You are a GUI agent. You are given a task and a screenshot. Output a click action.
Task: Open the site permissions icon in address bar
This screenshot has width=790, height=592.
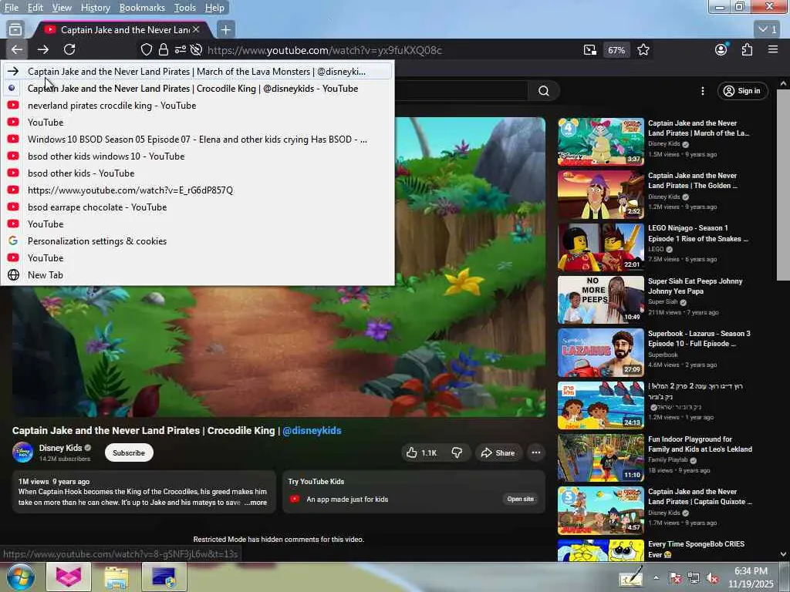[x=180, y=50]
